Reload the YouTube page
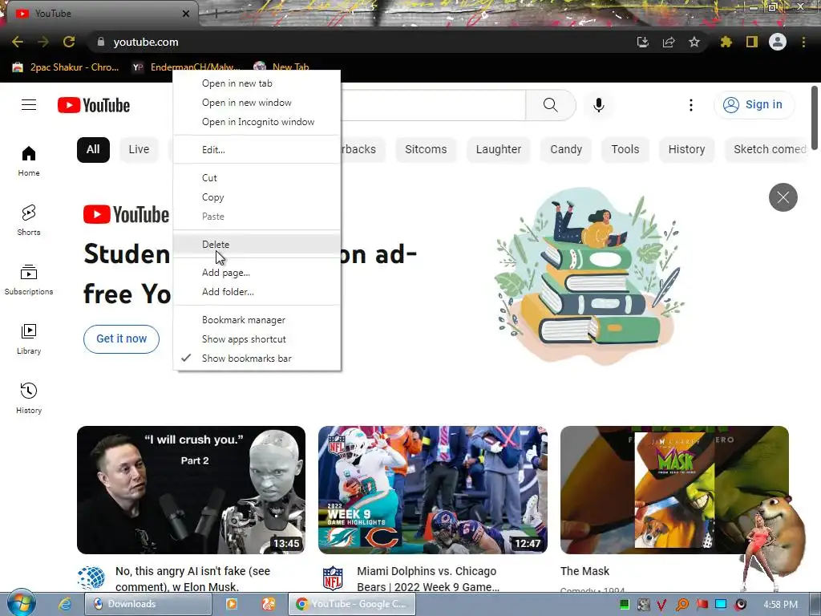Screen dimensions: 821x616 click(x=69, y=42)
